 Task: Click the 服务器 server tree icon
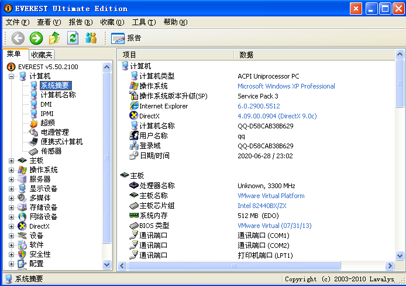point(22,179)
